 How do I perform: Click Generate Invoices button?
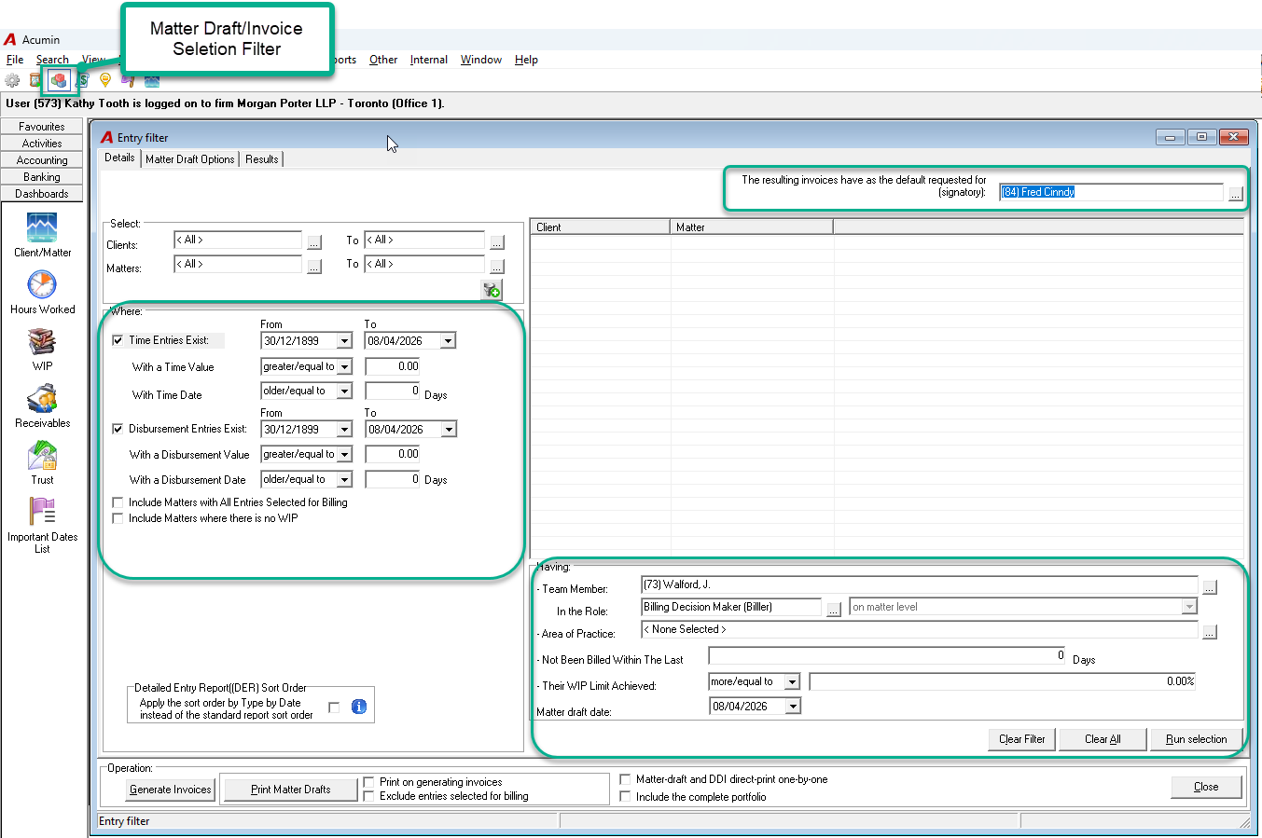(171, 790)
